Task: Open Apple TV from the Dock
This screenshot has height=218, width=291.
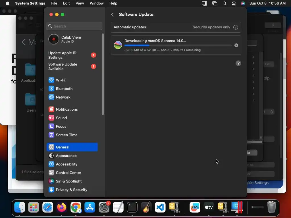Action: tap(209, 207)
